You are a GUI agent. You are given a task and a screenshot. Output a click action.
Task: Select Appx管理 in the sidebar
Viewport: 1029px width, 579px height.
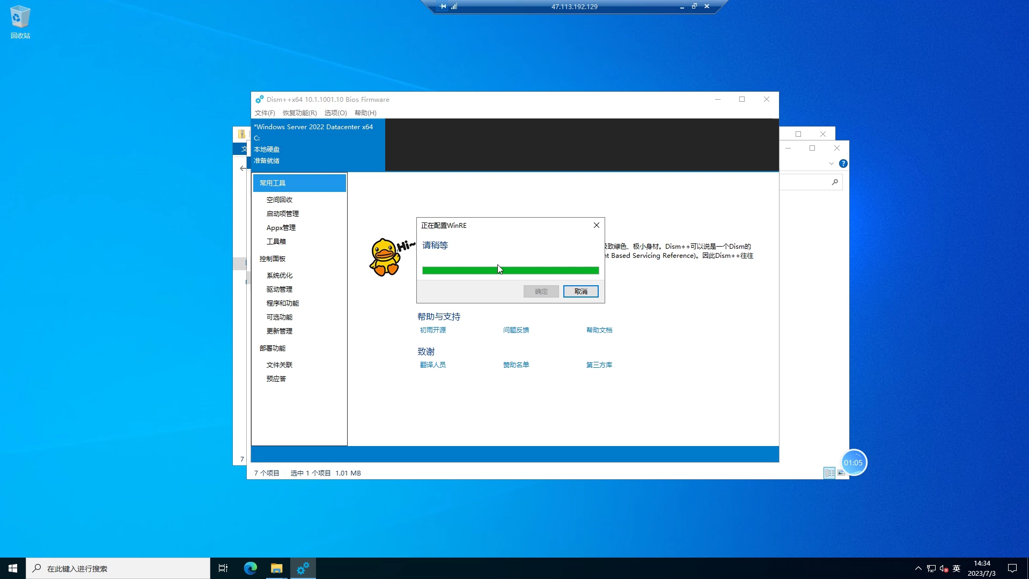point(281,228)
